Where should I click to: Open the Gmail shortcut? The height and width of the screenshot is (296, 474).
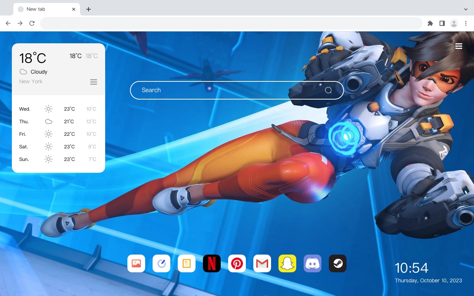click(x=262, y=263)
